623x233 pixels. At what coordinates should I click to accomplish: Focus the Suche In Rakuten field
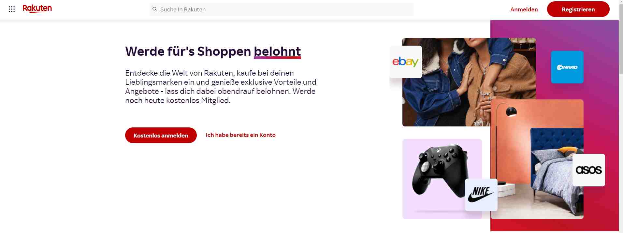pos(282,9)
